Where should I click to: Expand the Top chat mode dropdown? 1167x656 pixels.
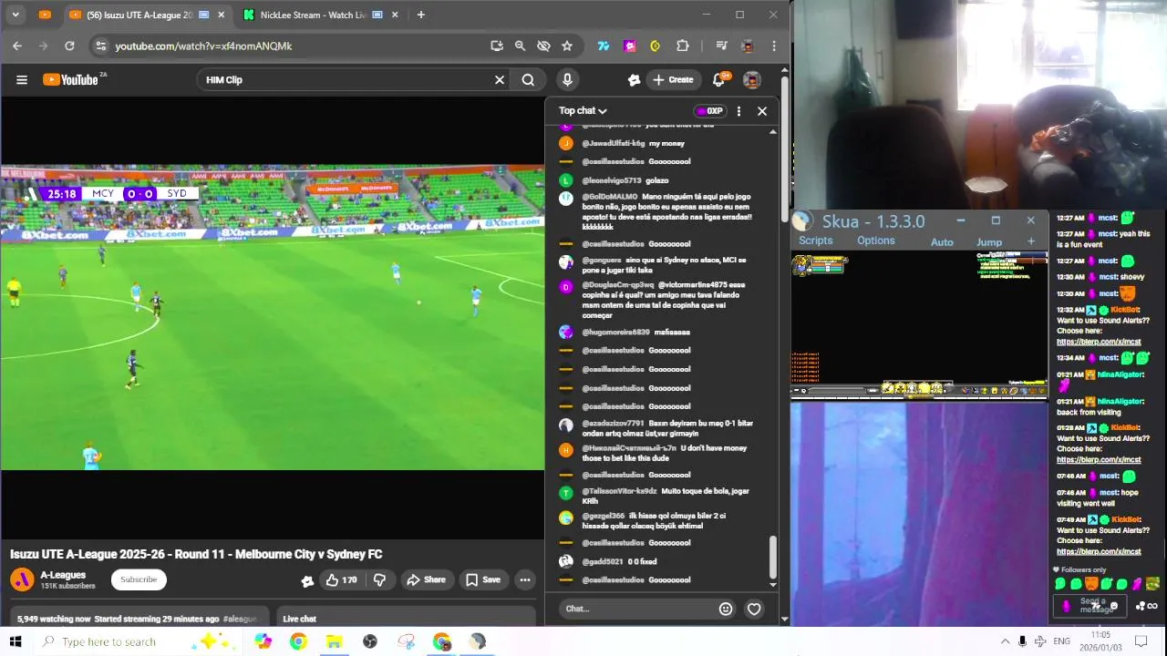583,111
